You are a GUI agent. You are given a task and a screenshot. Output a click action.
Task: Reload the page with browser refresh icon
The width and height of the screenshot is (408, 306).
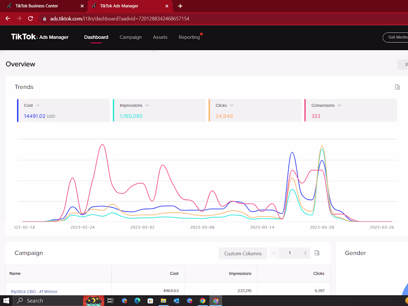pyautogui.click(x=30, y=19)
